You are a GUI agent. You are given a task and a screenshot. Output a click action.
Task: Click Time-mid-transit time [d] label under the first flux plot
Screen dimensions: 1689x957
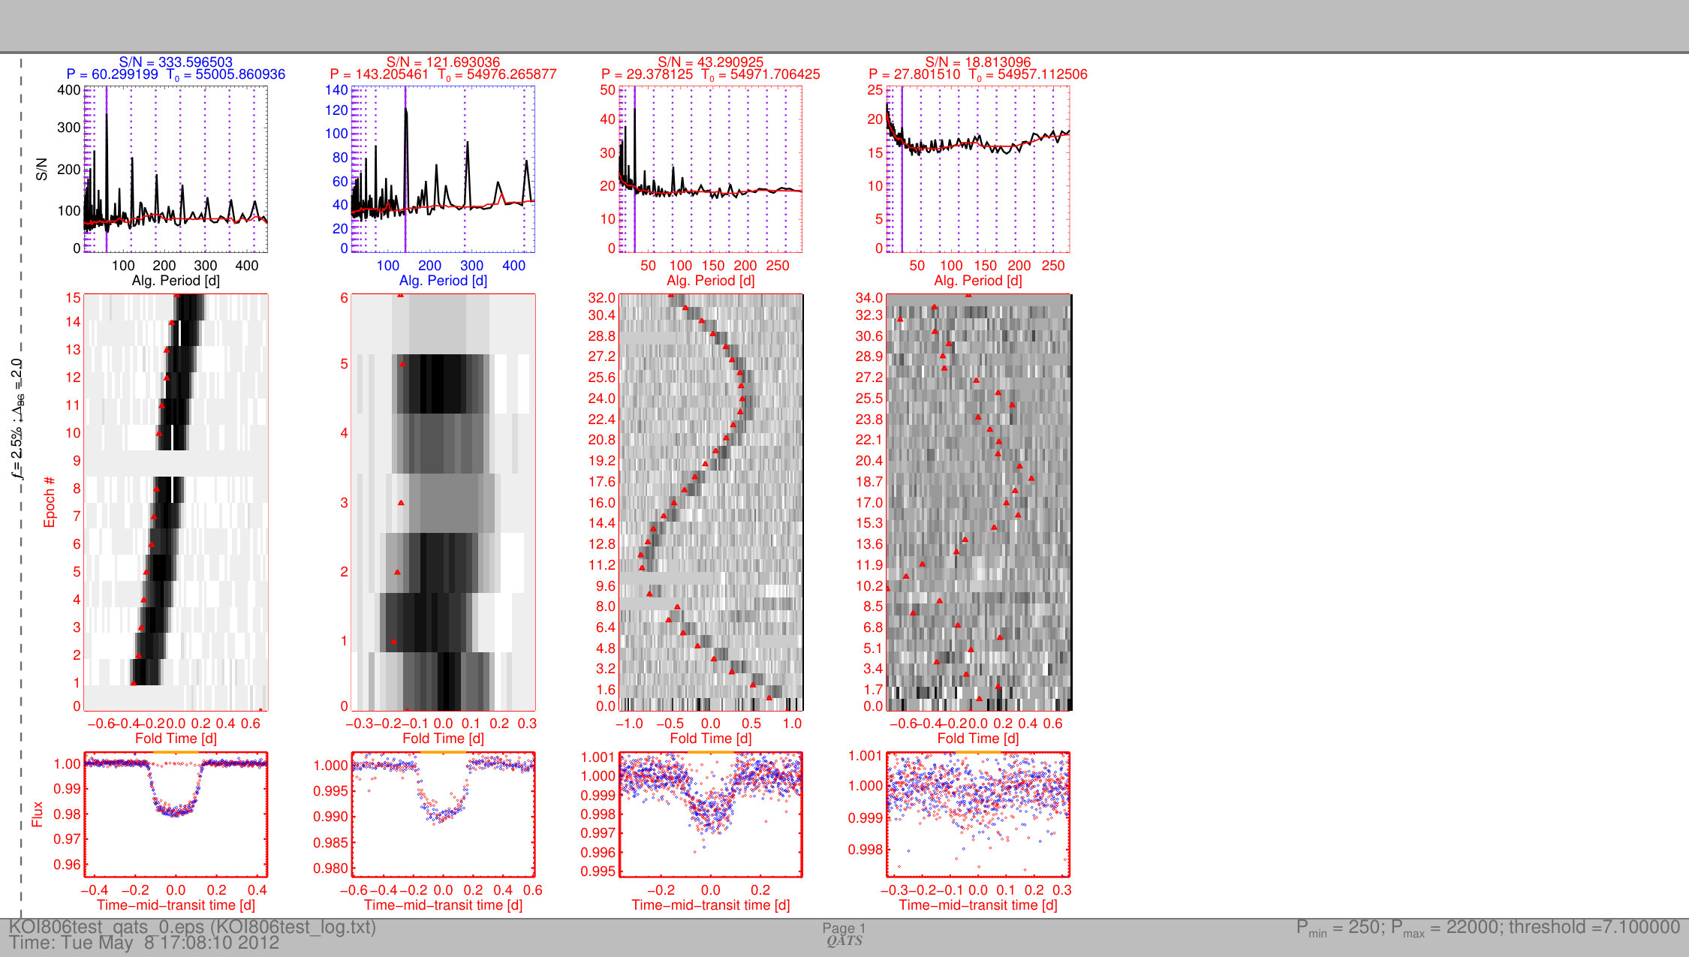(176, 905)
